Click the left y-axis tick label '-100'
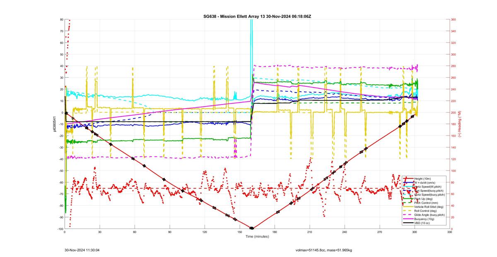 pyautogui.click(x=60, y=229)
